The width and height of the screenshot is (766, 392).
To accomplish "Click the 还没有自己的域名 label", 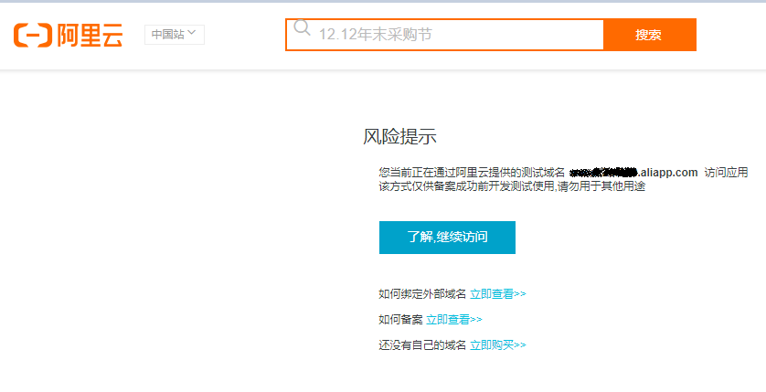I will pos(422,345).
